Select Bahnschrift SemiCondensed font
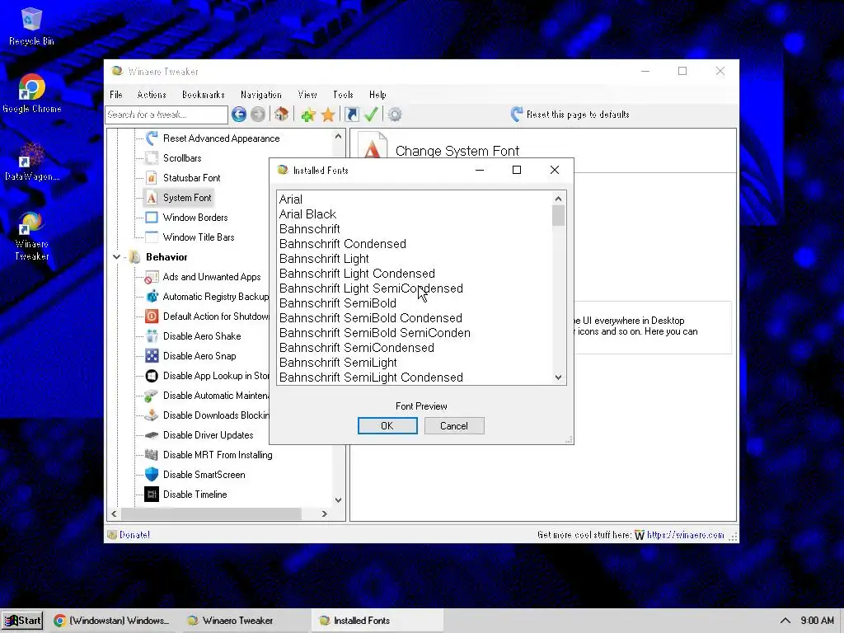844x633 pixels. point(356,348)
